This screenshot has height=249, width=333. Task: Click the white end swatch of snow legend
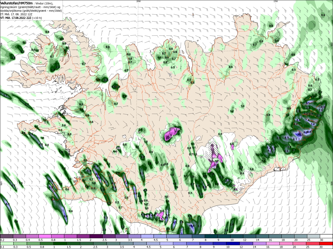[x=326, y=236]
